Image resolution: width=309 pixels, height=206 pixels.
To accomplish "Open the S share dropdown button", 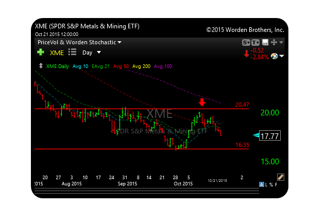I will pos(246,42).
